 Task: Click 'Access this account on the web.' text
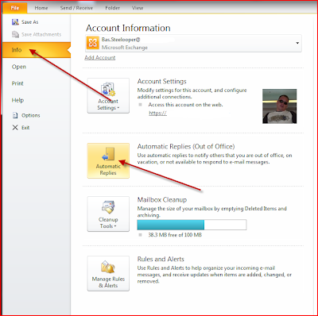[x=185, y=105]
